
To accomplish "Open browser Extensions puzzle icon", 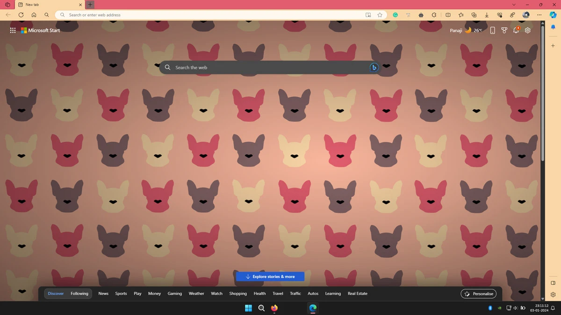I will [434, 15].
